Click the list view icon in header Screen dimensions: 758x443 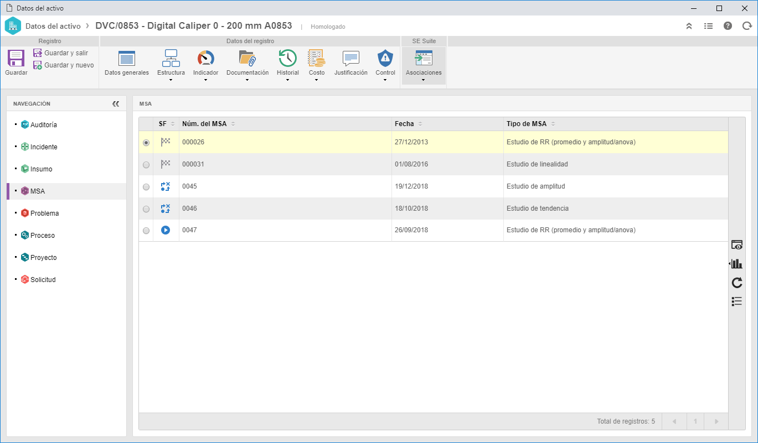point(708,26)
